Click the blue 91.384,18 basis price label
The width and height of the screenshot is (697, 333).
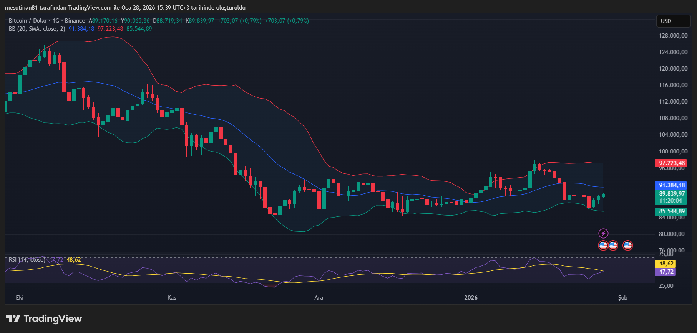[x=672, y=185]
